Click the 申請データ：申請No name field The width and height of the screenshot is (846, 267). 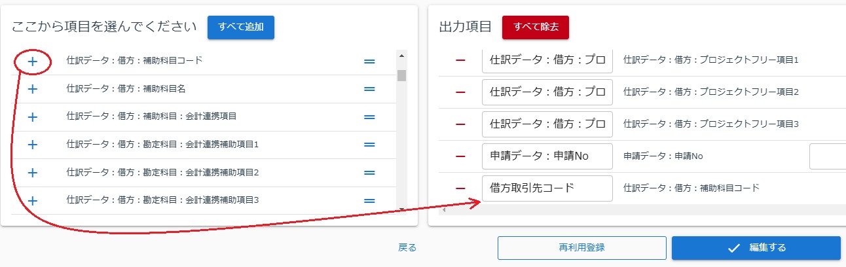[x=547, y=156]
